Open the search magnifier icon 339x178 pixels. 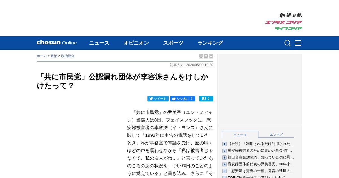pyautogui.click(x=288, y=43)
